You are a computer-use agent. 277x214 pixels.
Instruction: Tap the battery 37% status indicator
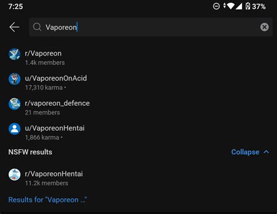tap(255, 6)
